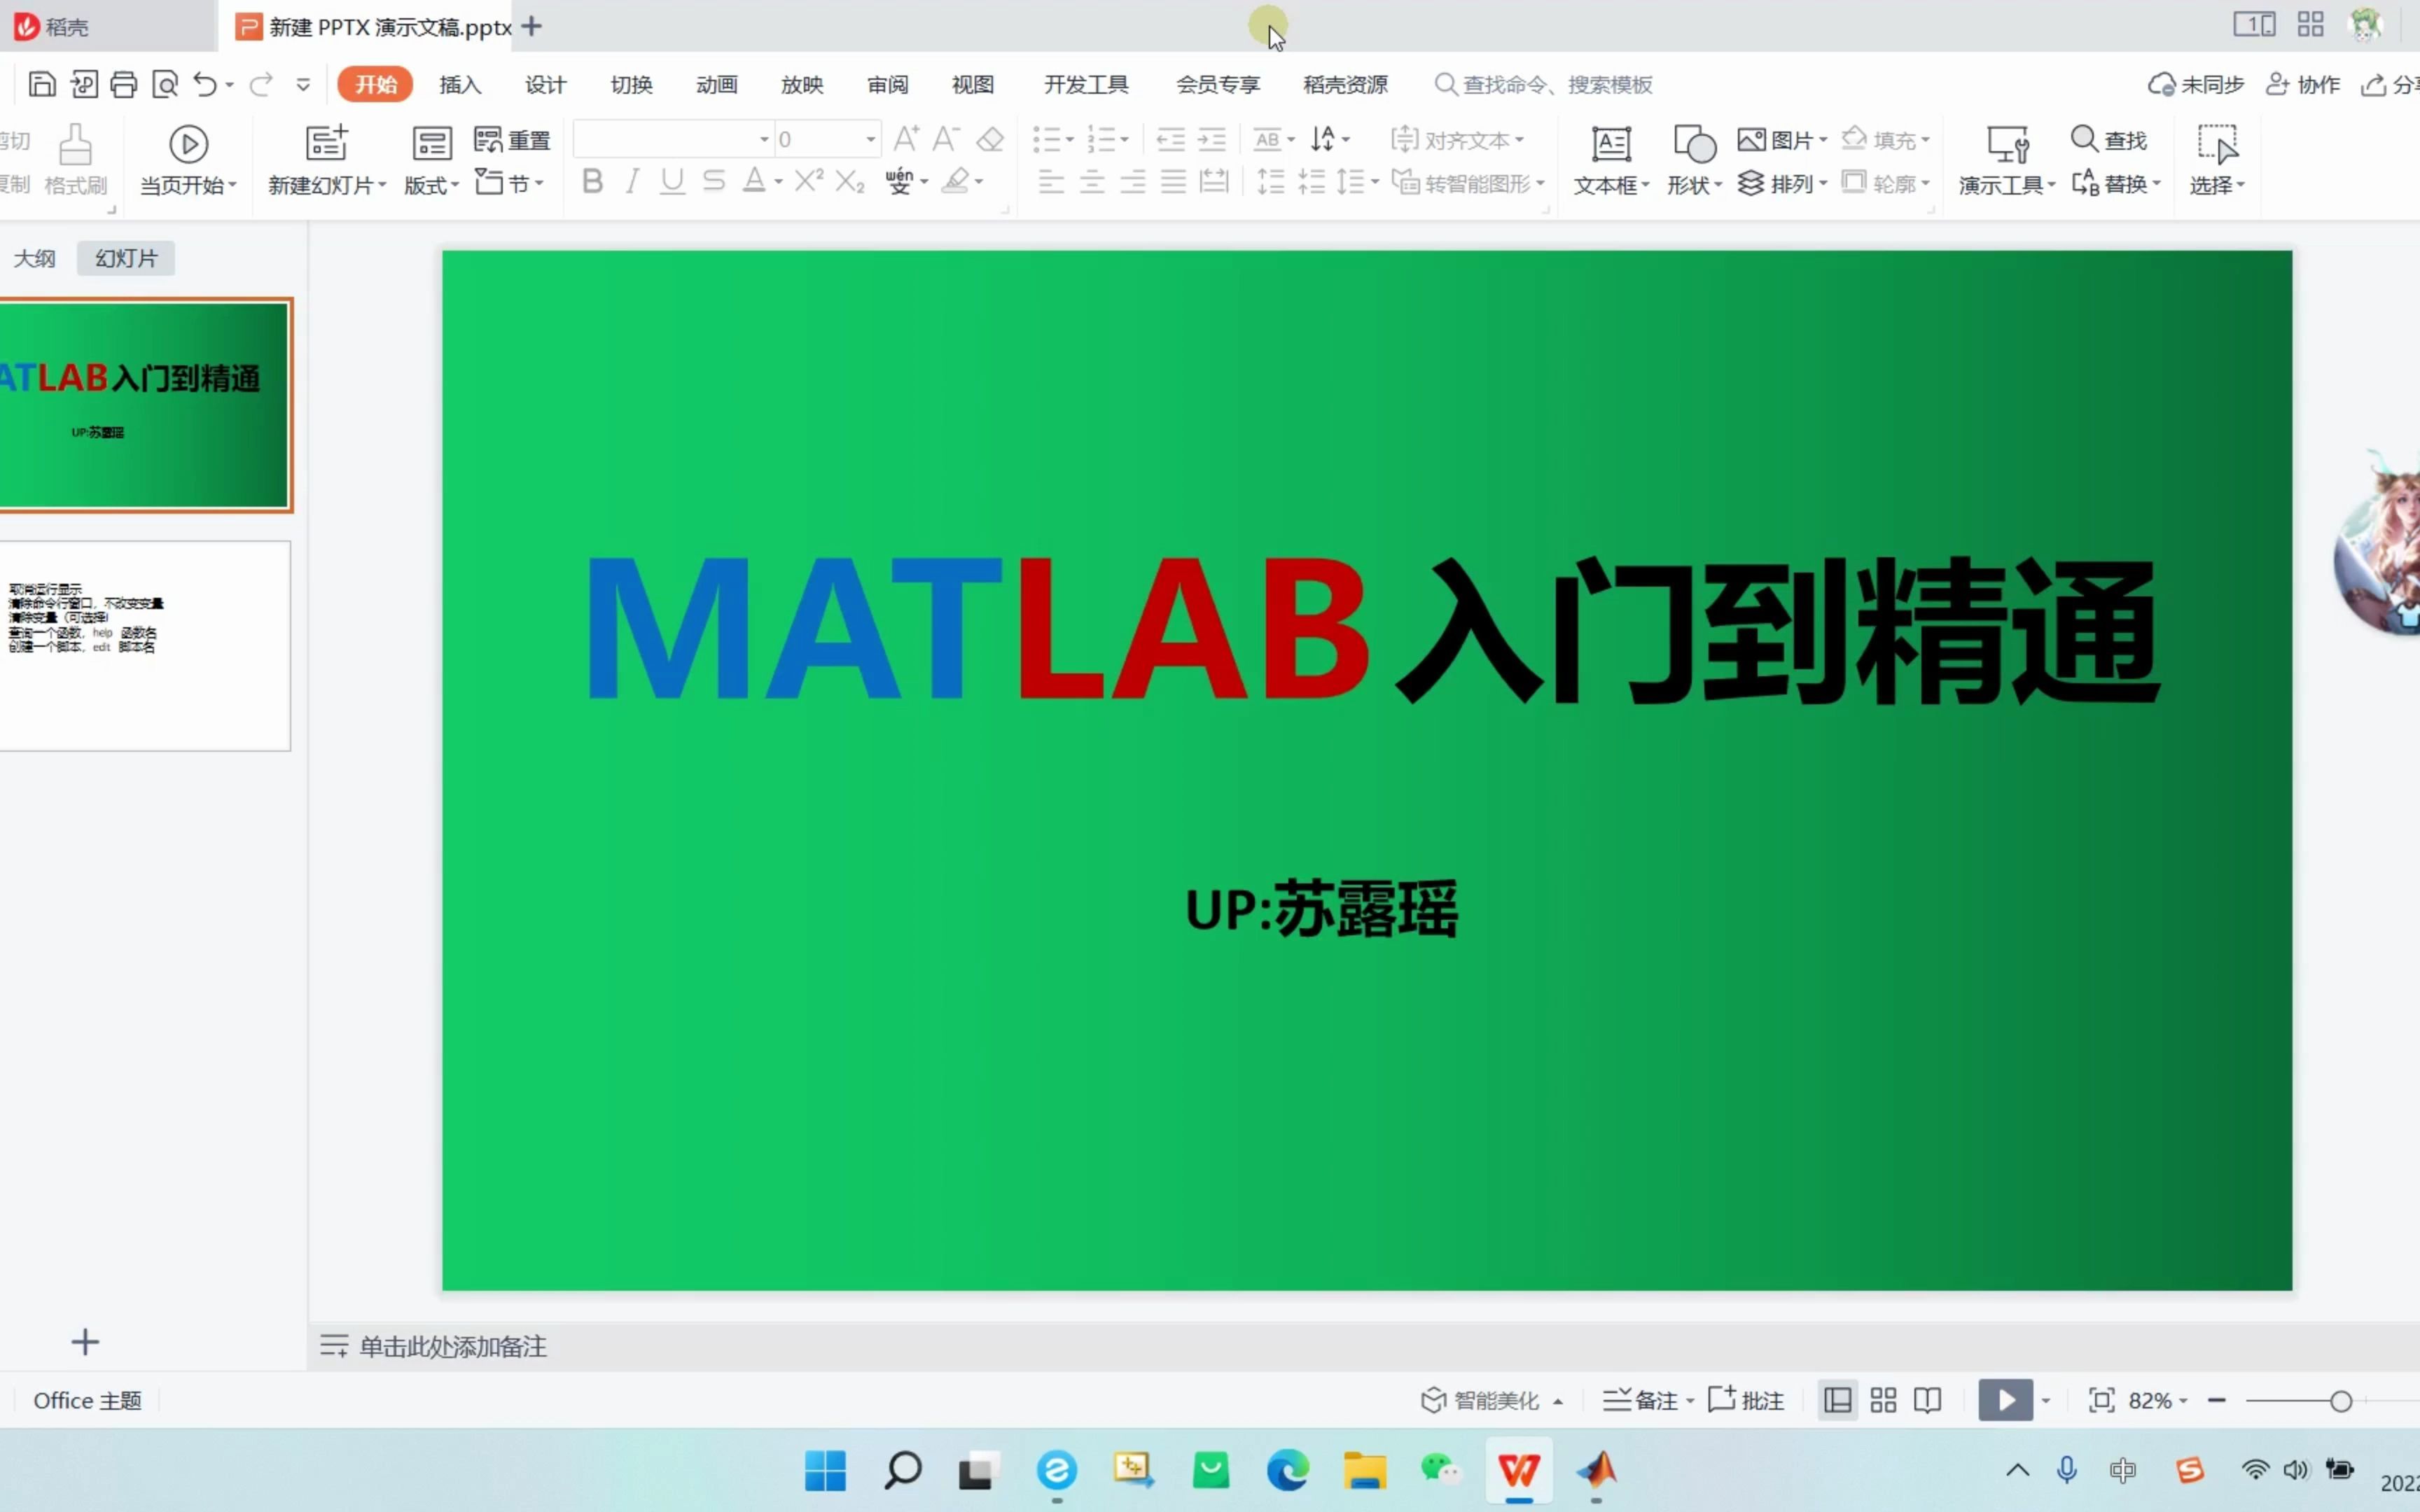Open the Review (审阅) ribbon tab
Image resolution: width=2420 pixels, height=1512 pixels.
click(x=887, y=84)
